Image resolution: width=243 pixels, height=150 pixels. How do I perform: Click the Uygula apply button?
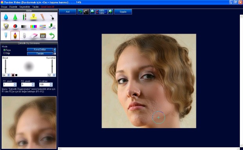coord(123,12)
